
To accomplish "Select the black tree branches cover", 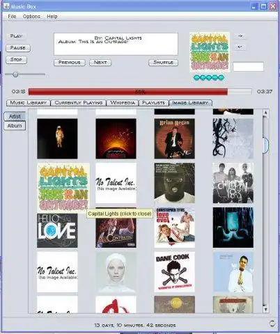I will pyautogui.click(x=233, y=138).
